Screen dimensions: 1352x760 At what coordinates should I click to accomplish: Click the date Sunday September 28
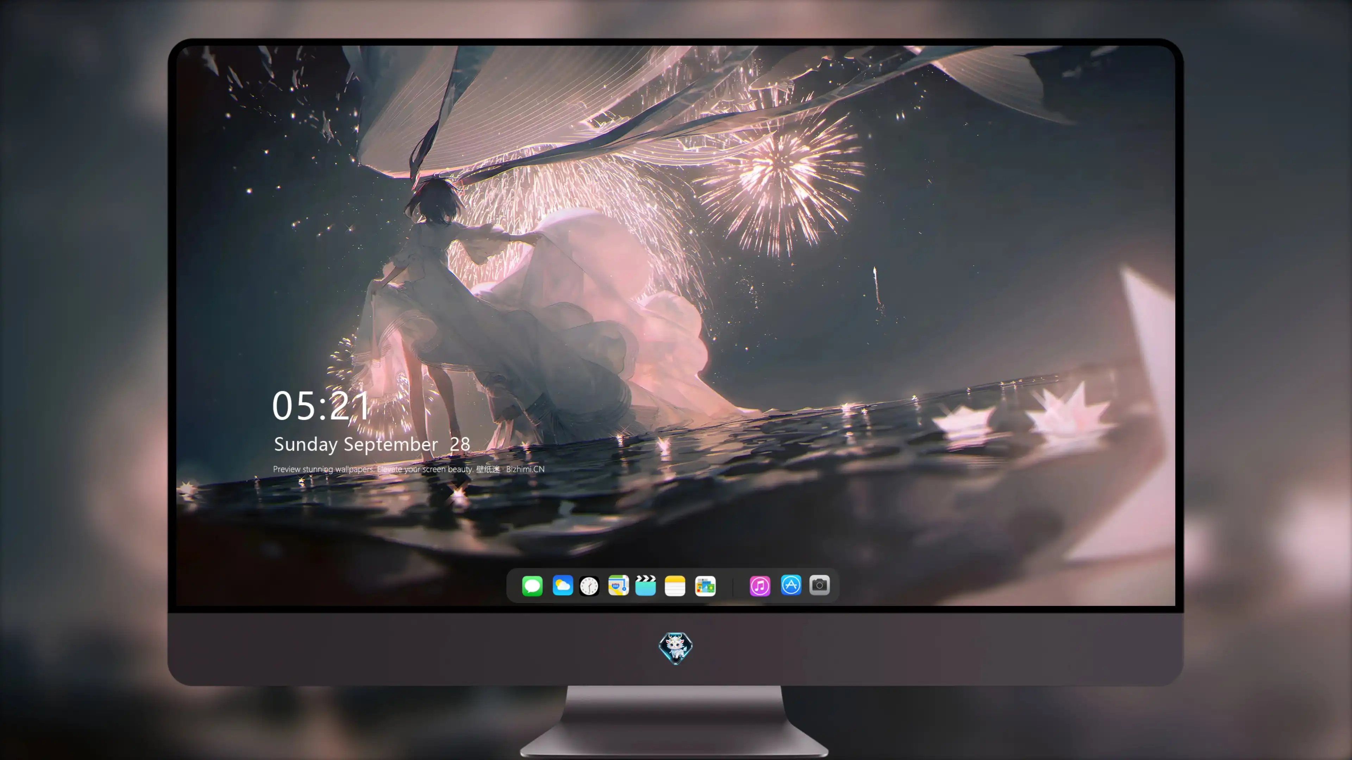tap(372, 444)
